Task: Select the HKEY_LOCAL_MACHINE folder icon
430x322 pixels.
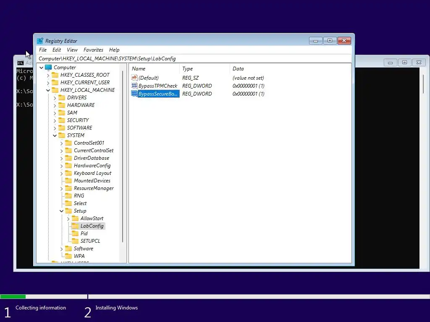Action: pos(55,90)
